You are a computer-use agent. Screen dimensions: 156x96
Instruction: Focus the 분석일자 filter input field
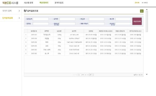click(123, 23)
